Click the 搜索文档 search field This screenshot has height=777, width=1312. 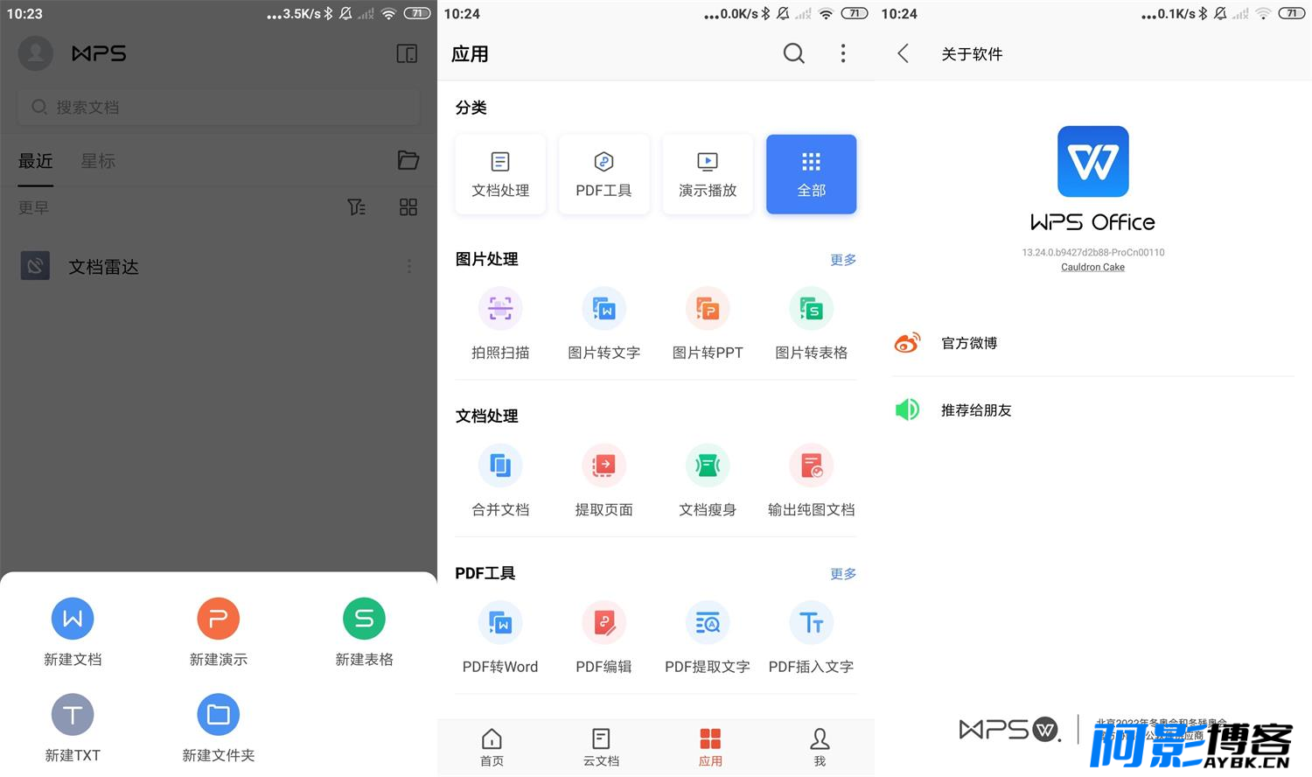[219, 107]
